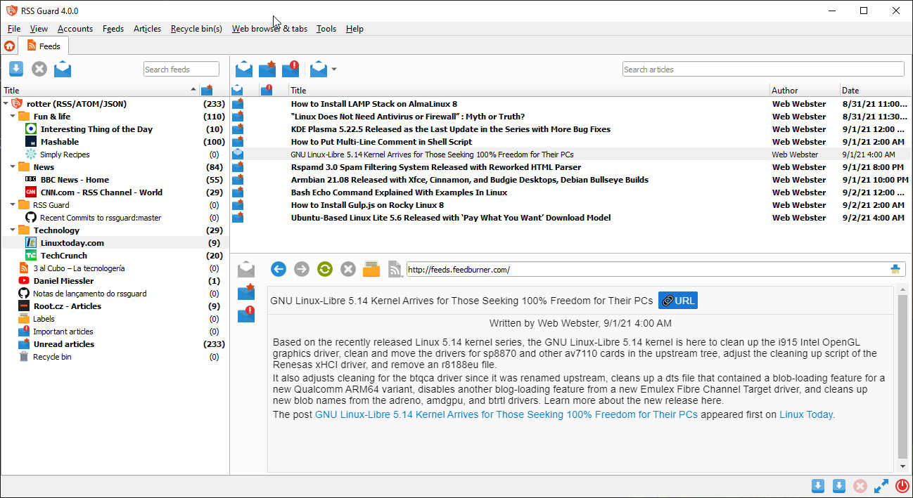Screen dimensions: 913x498
Task: Open the Feeds menu
Action: click(x=113, y=29)
